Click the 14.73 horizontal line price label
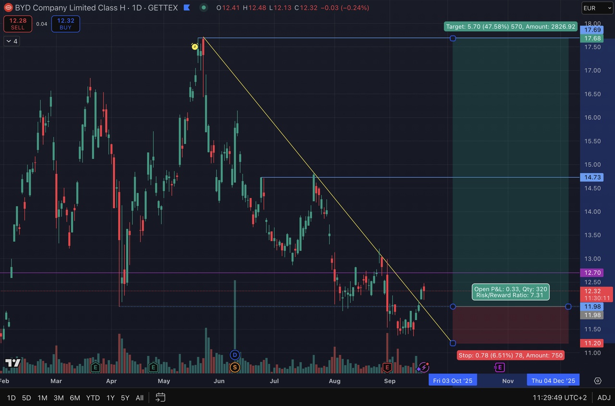The width and height of the screenshot is (615, 406). click(591, 177)
